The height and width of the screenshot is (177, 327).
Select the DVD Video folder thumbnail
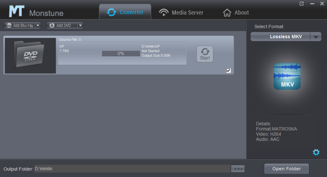(30, 55)
